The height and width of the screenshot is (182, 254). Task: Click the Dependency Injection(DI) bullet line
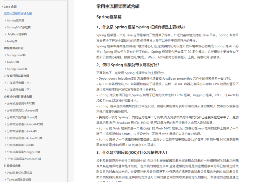pos(164,79)
